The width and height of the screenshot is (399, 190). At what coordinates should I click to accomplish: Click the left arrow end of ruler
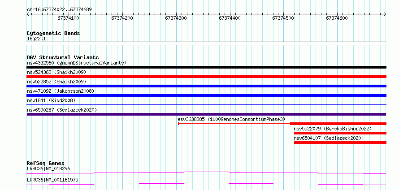click(x=28, y=14)
